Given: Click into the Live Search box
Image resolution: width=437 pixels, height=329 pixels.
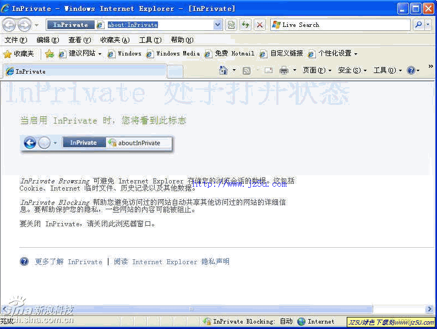Looking at the screenshot, I should tap(340, 25).
